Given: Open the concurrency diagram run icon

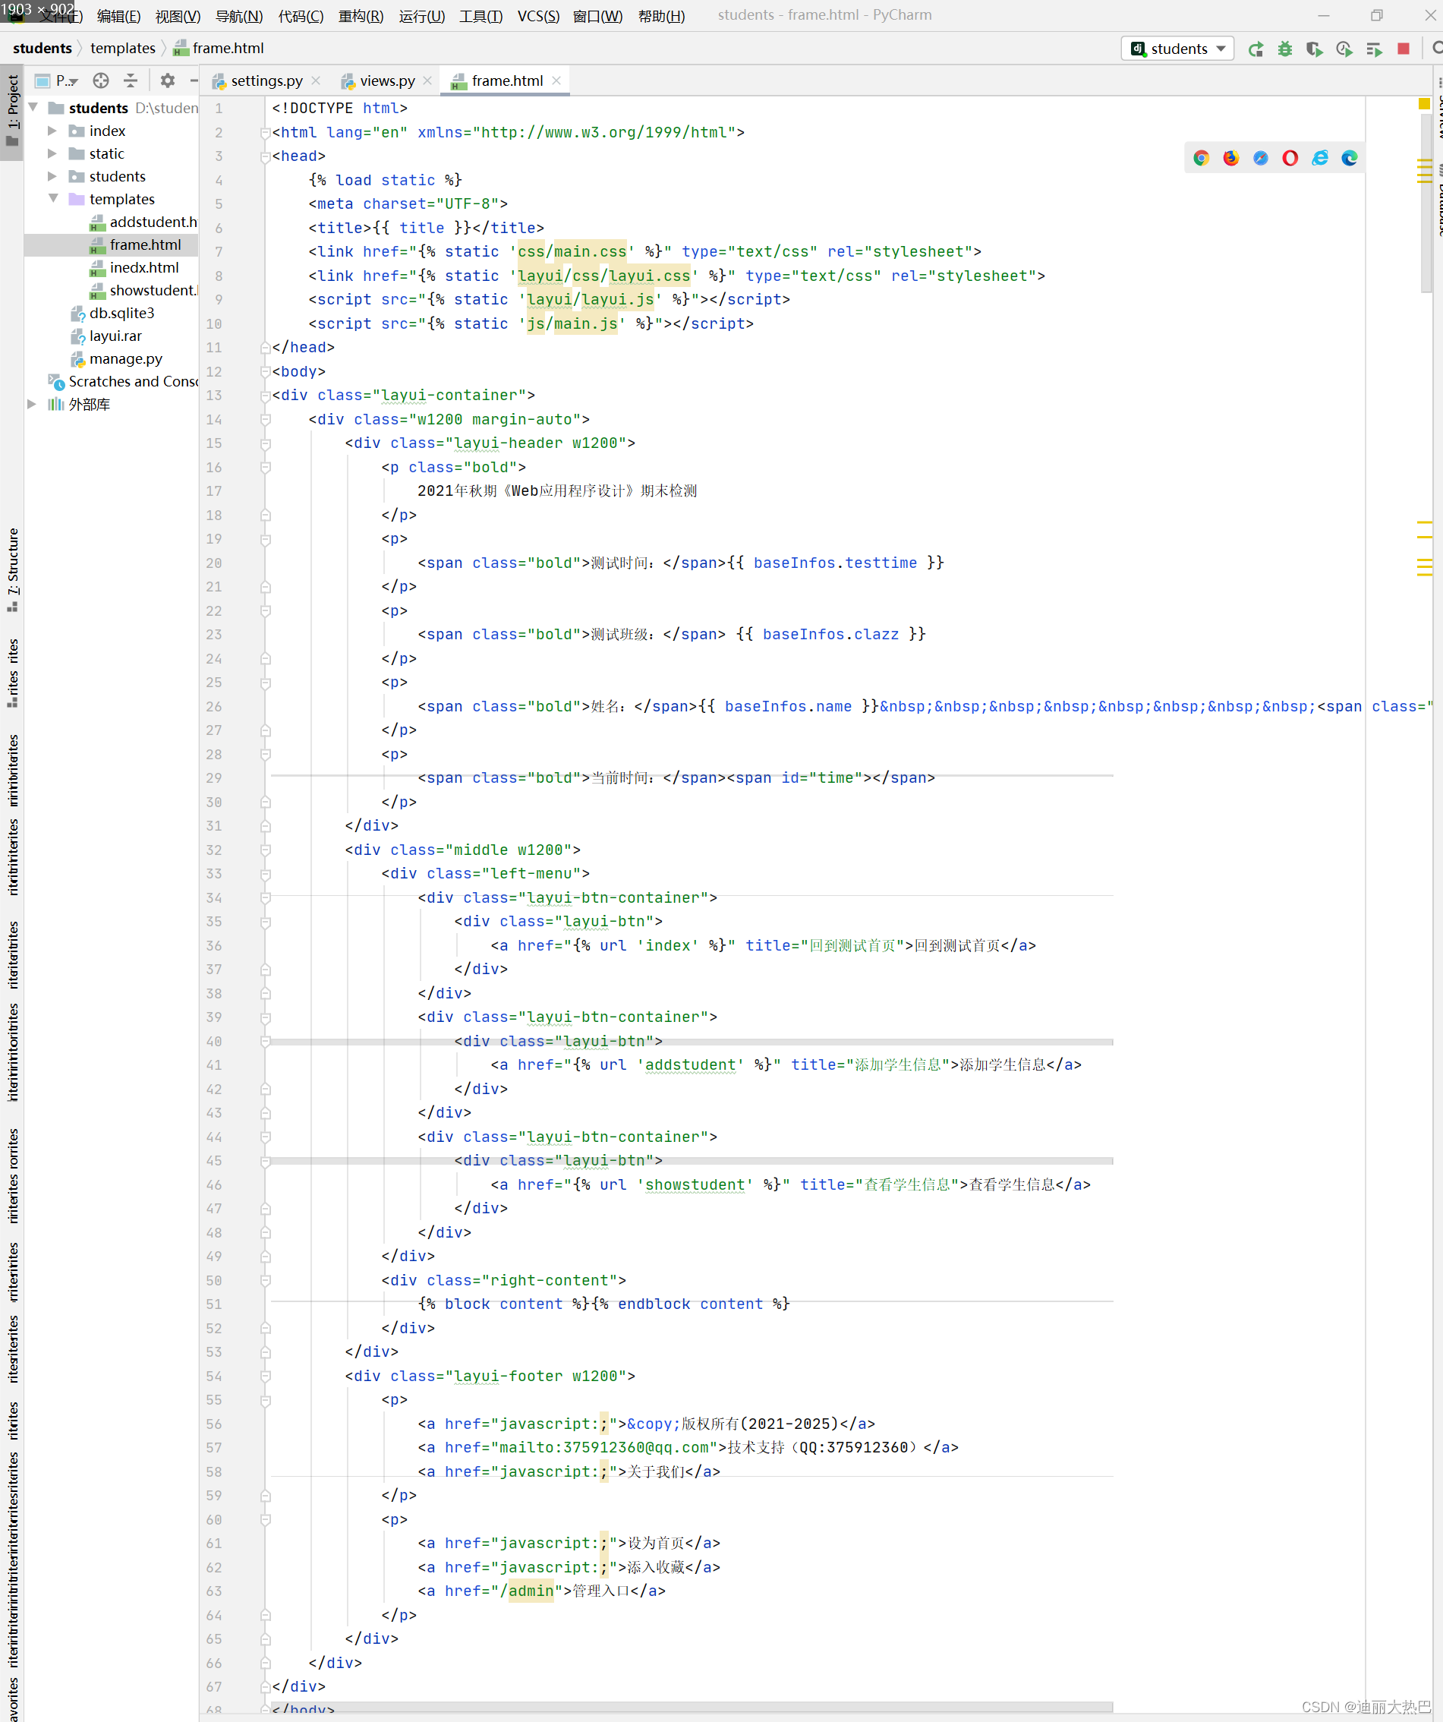Looking at the screenshot, I should point(1374,49).
